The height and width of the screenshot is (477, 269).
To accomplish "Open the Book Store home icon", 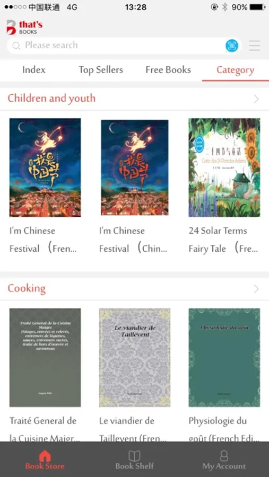I will (45, 456).
